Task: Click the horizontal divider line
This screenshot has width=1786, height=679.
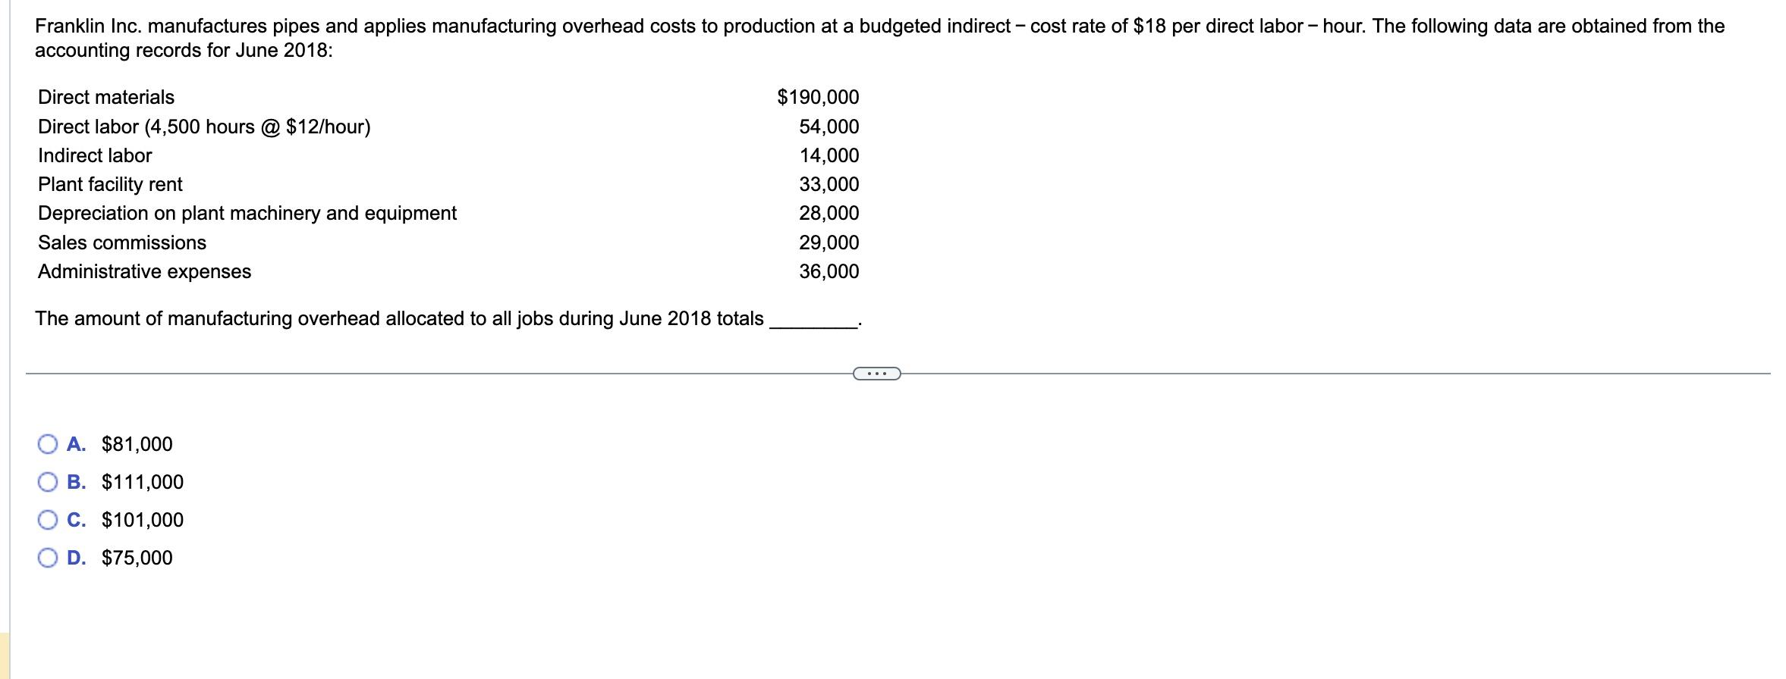Action: pos(455,372)
